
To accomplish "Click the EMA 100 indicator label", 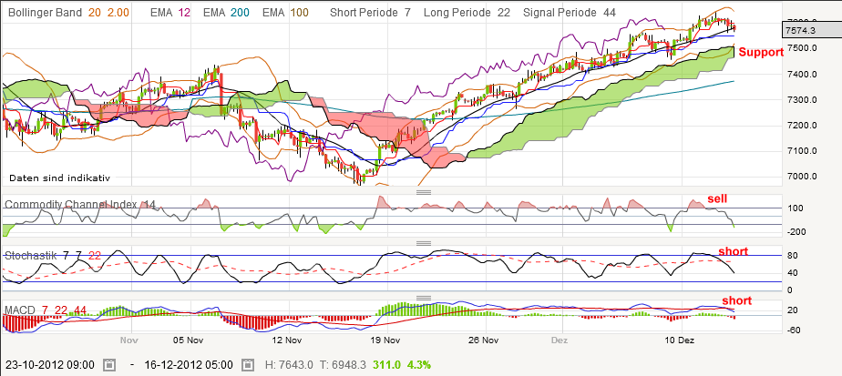I will coord(286,13).
